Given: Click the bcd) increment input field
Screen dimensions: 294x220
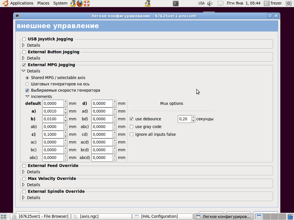Looking at the screenshot, I should tap(102, 150).
